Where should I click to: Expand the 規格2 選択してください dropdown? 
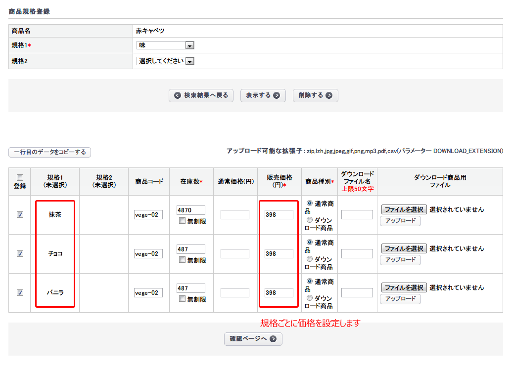tap(165, 61)
